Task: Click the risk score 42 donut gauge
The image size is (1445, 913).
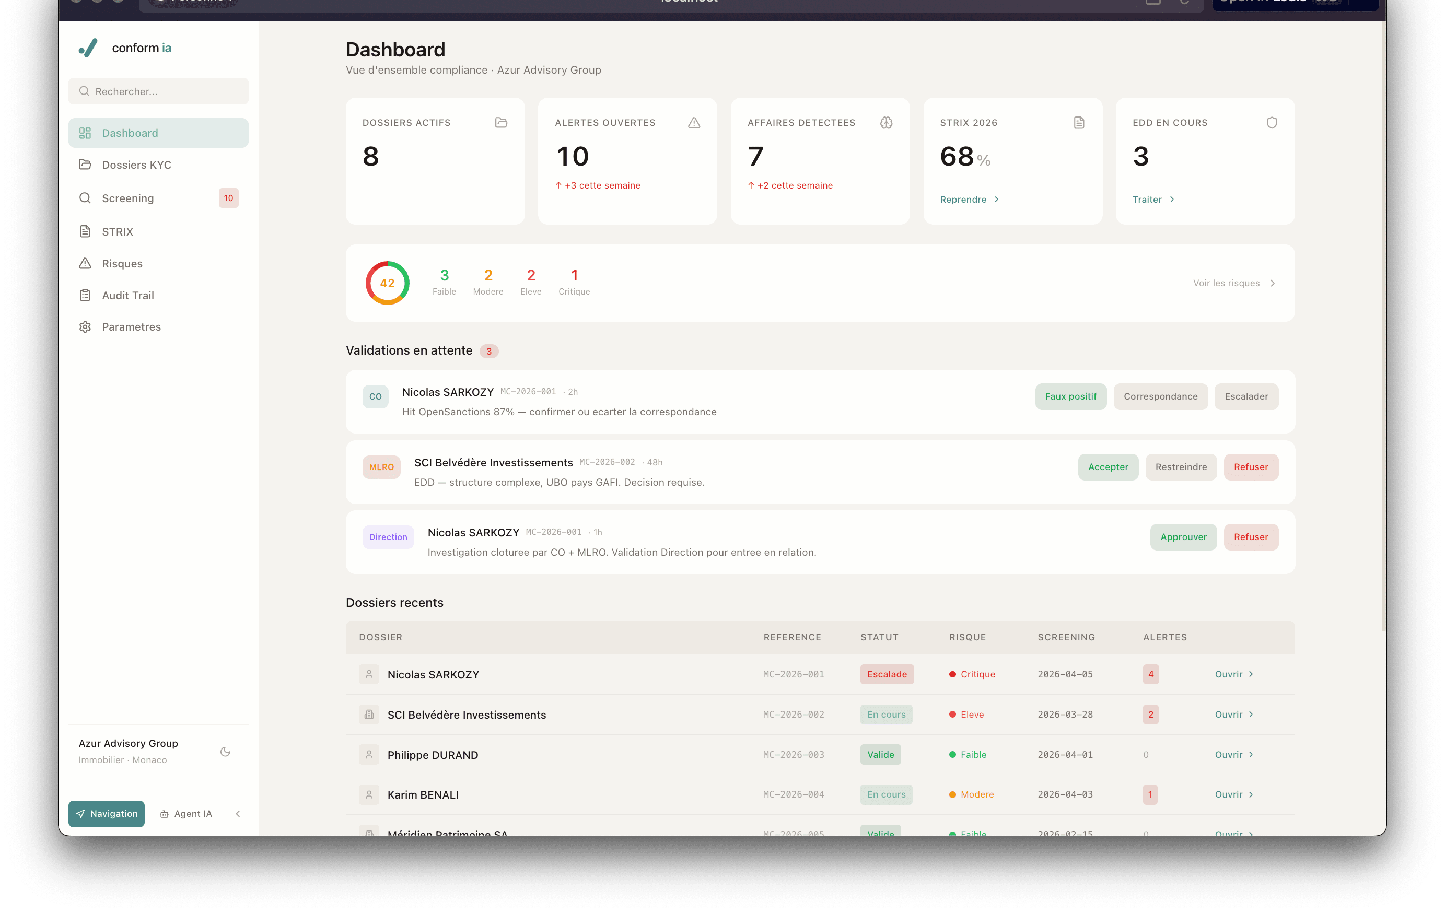Action: coord(388,283)
